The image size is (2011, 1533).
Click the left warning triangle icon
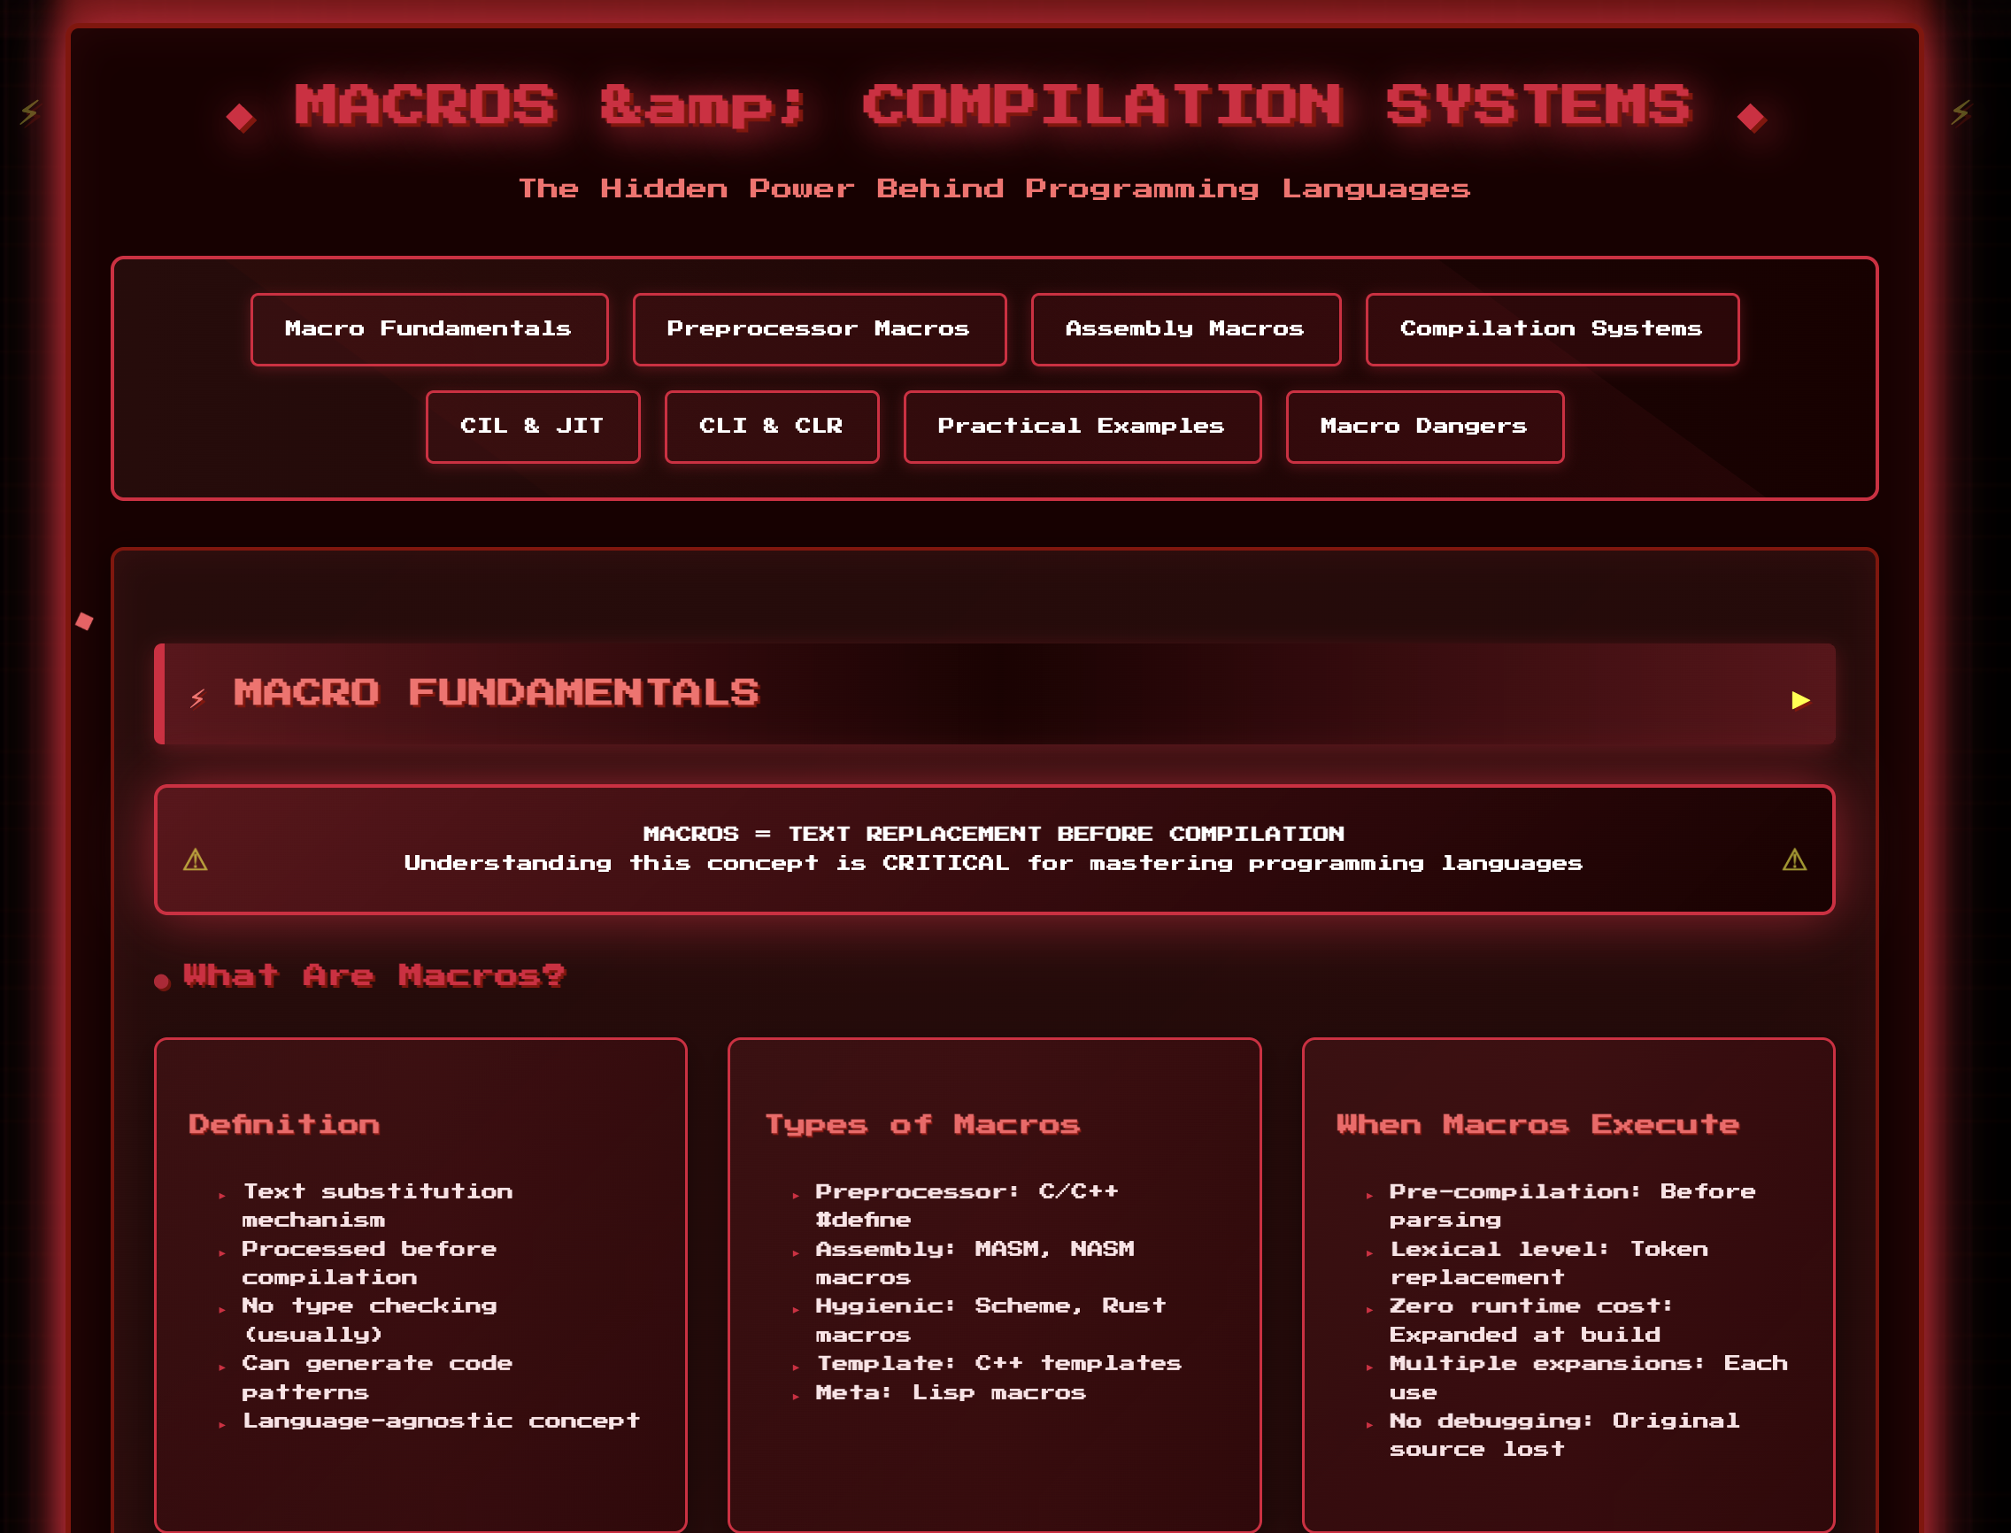pos(196,859)
